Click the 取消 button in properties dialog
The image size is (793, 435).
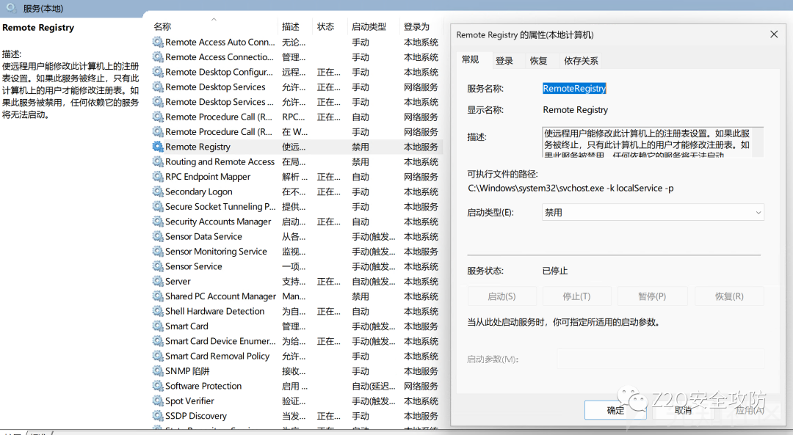[683, 410]
